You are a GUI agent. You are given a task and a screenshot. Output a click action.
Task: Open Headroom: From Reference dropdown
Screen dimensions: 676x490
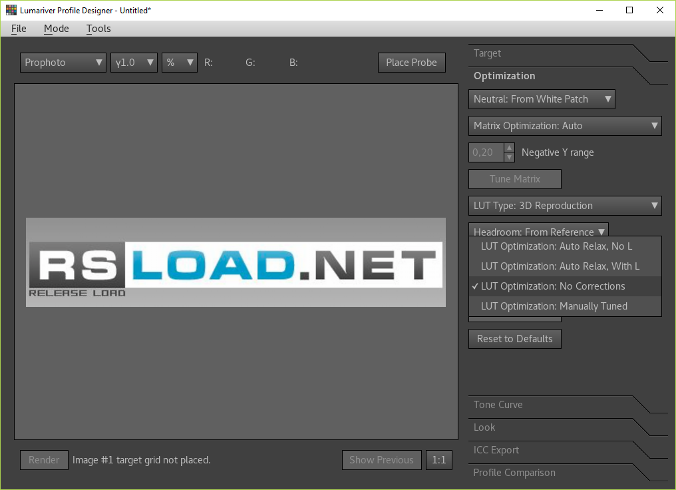pyautogui.click(x=538, y=230)
